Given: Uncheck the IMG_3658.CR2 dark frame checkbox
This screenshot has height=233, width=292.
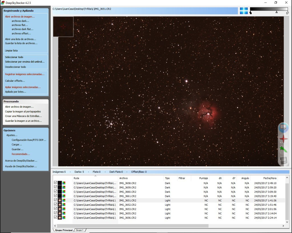Looking at the screenshot, I should pos(56,183).
